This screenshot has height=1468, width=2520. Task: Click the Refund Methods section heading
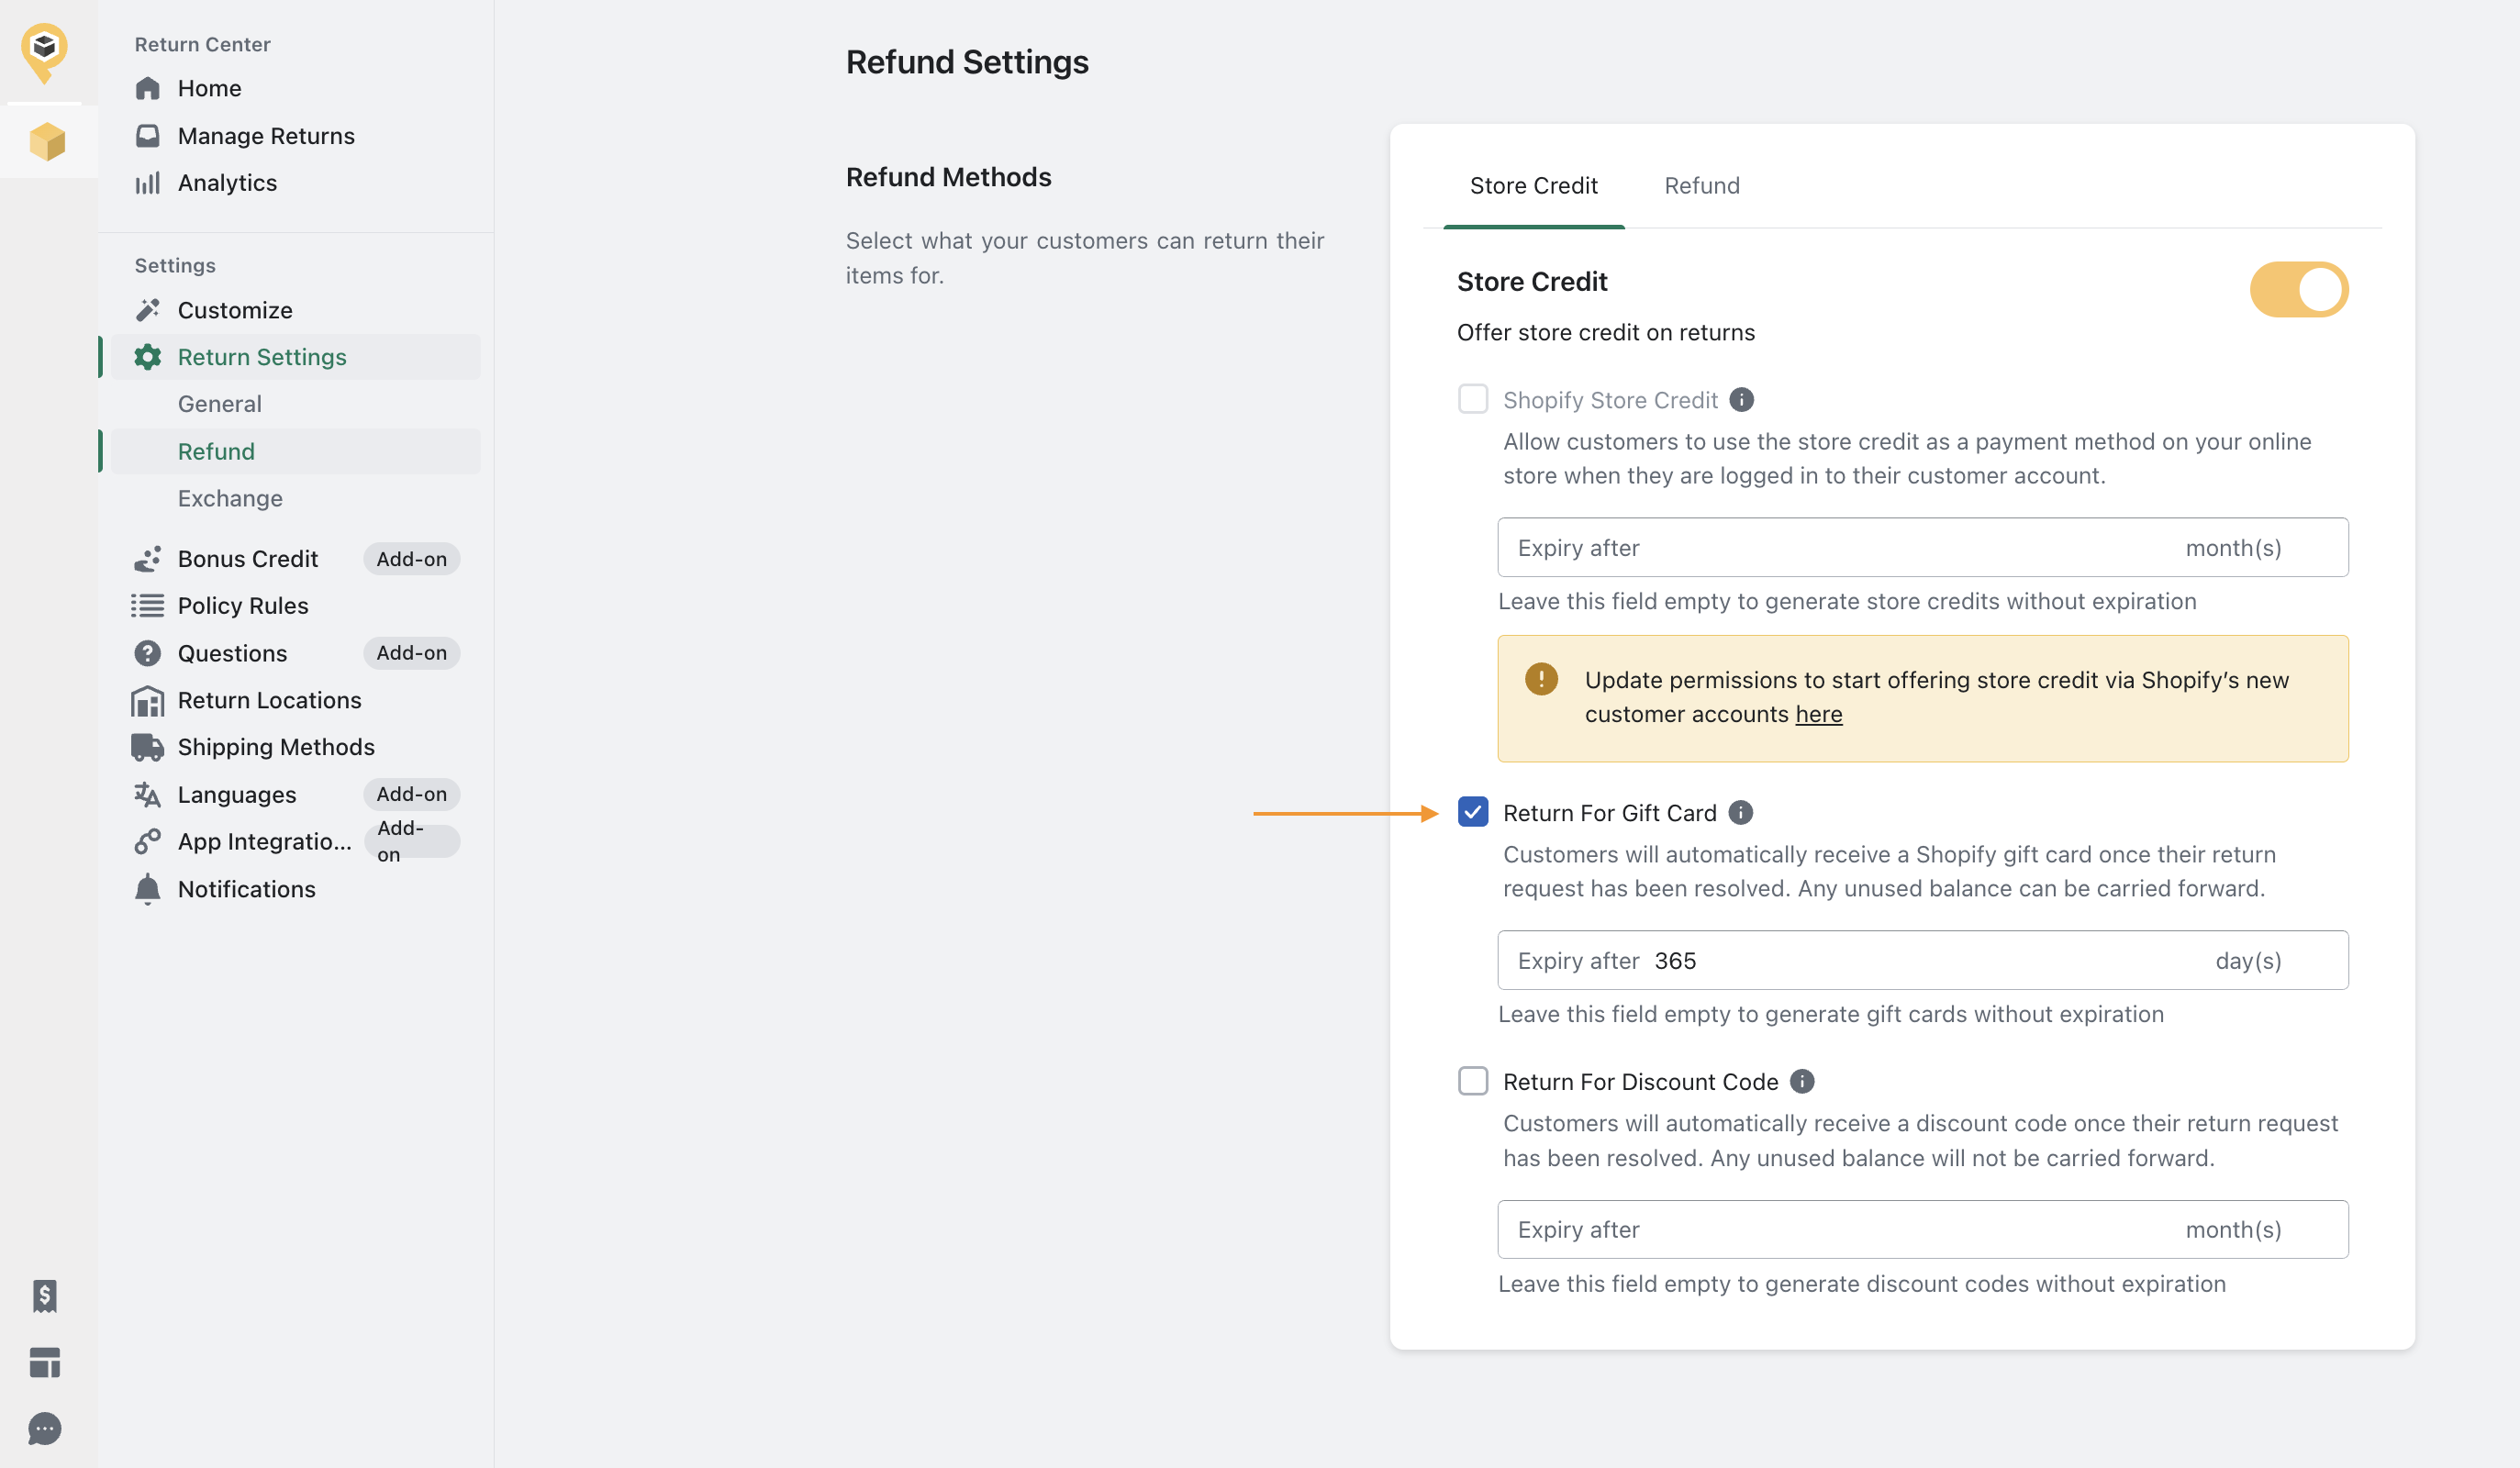[x=948, y=177]
